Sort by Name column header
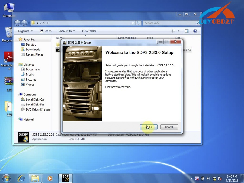This screenshot has width=244, height=183. [x=60, y=38]
